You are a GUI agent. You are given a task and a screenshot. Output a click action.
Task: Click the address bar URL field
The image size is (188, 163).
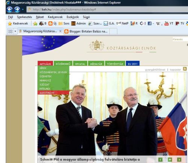[107, 9]
